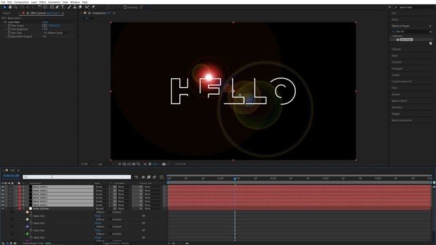This screenshot has height=245, width=436.
Task: Open layer 1 parent None dropdown
Action: [153, 187]
